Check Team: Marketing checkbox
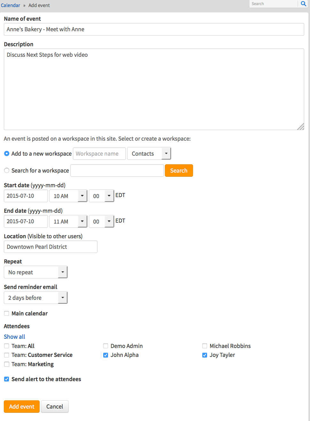The height and width of the screenshot is (421, 310). (x=7, y=364)
